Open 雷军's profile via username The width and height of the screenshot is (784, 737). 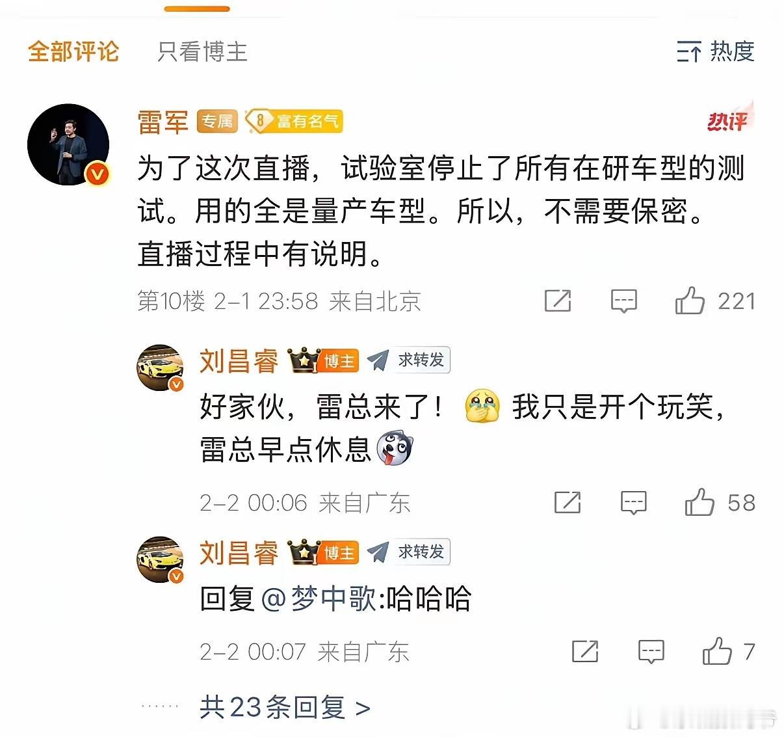pyautogui.click(x=163, y=122)
